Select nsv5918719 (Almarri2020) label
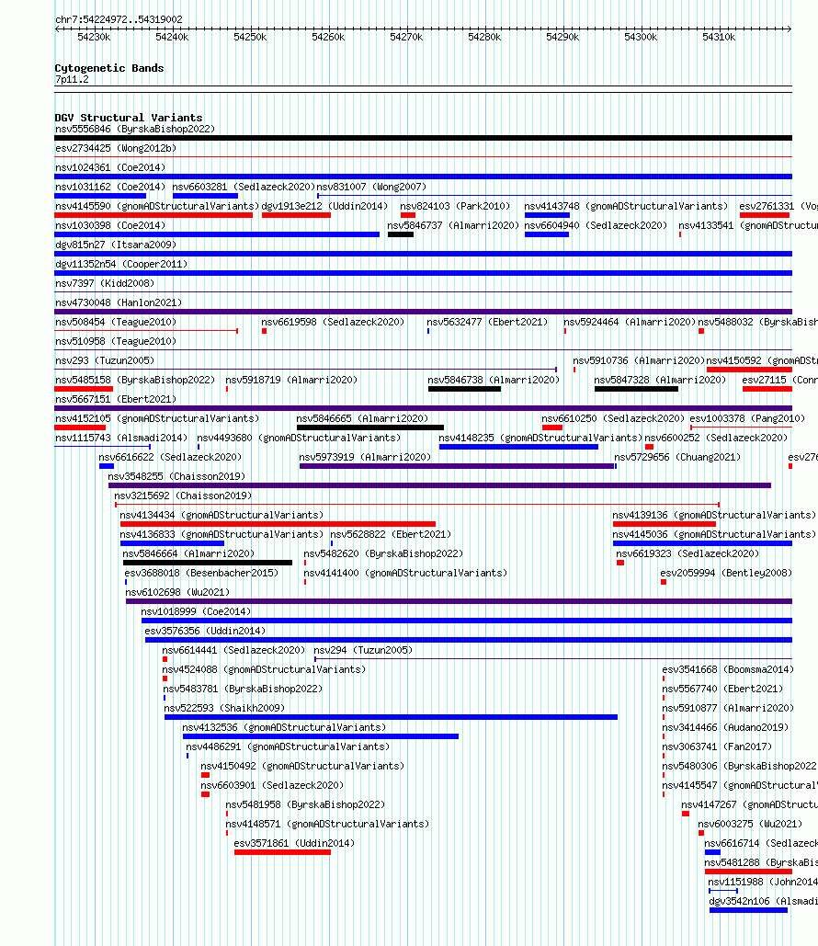The image size is (818, 946). [291, 380]
